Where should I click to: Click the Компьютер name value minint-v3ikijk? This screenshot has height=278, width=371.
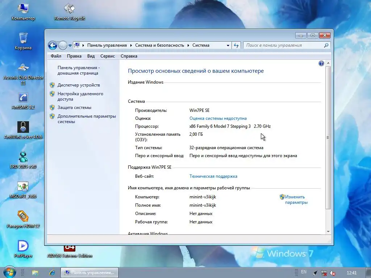(x=203, y=197)
